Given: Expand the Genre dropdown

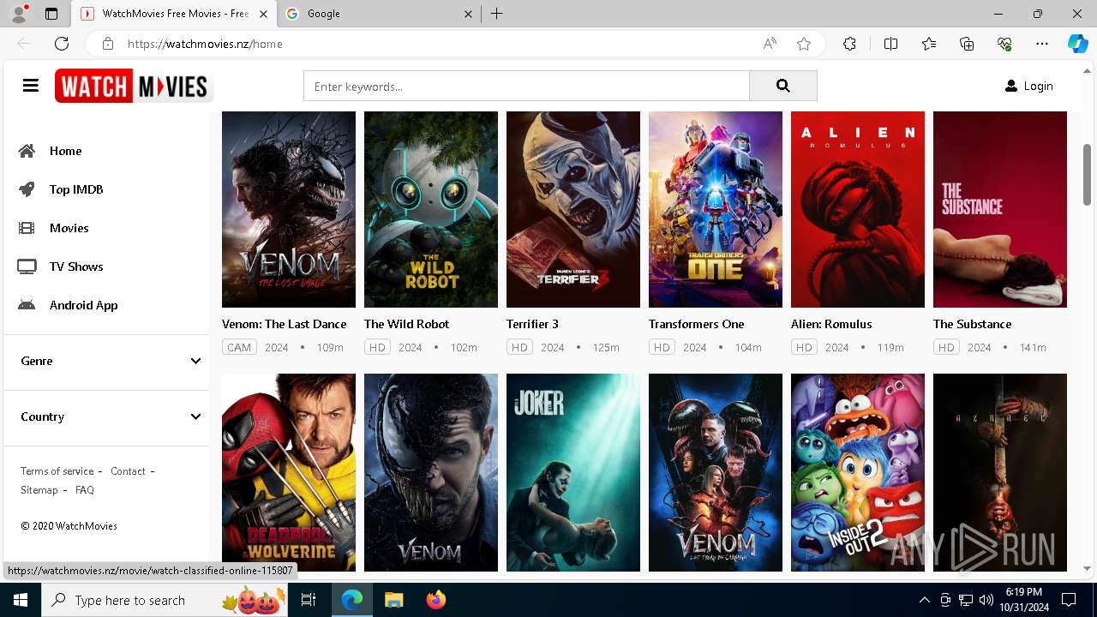Looking at the screenshot, I should pyautogui.click(x=111, y=361).
